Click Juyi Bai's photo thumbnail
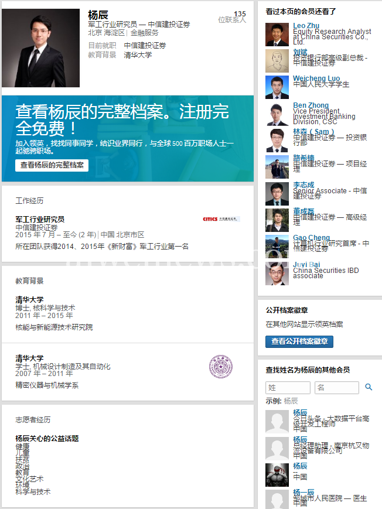This screenshot has height=509, width=382. tap(277, 274)
